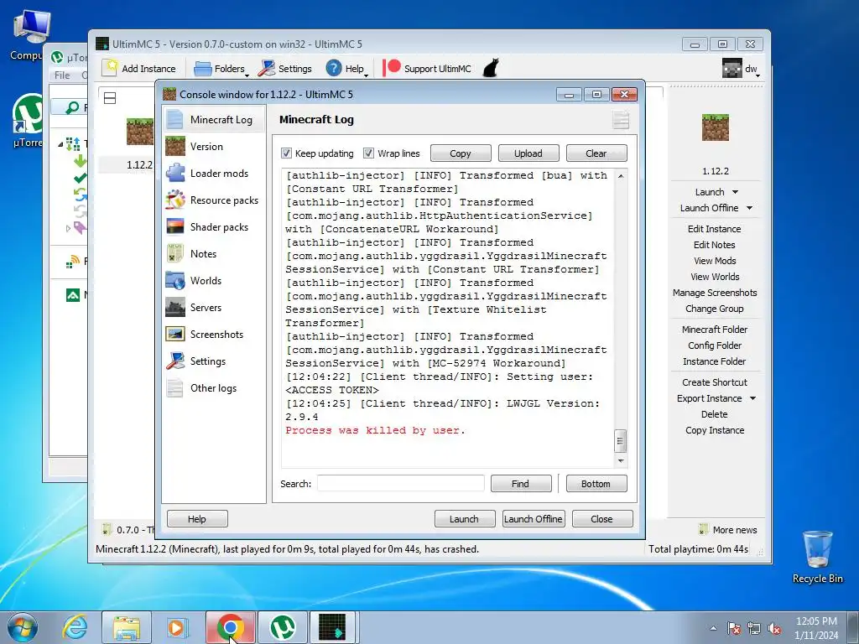Expand the Export Instance dropdown arrow
The image size is (859, 644).
(x=752, y=398)
